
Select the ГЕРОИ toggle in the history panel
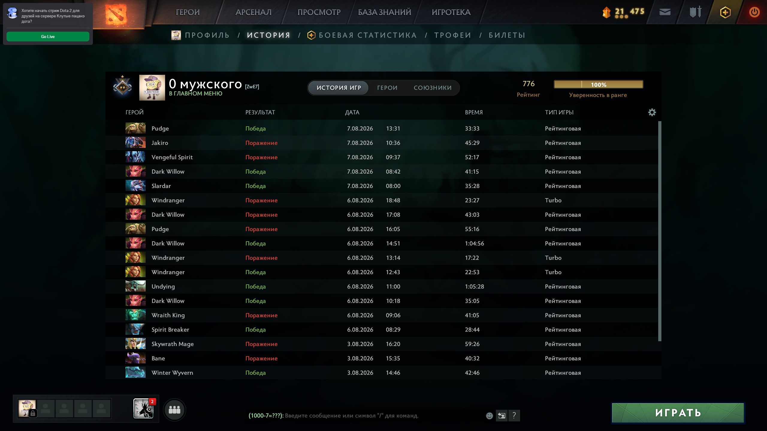coord(387,88)
